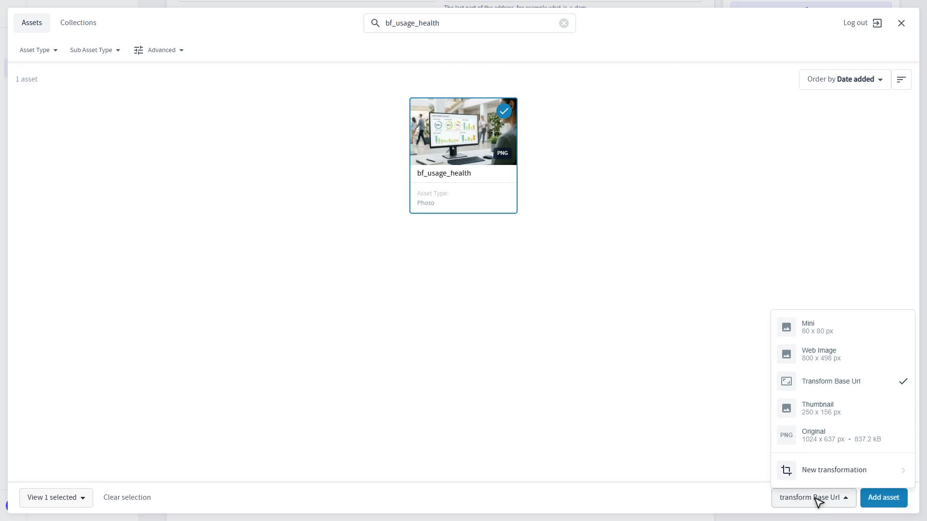The image size is (927, 521).
Task: Click the New transformation chevron arrow
Action: (903, 470)
